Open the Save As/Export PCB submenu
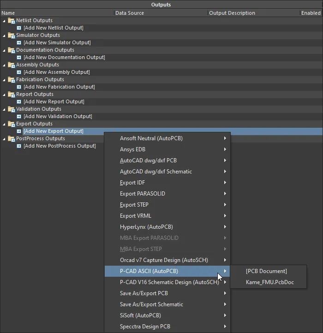 [x=167, y=293]
